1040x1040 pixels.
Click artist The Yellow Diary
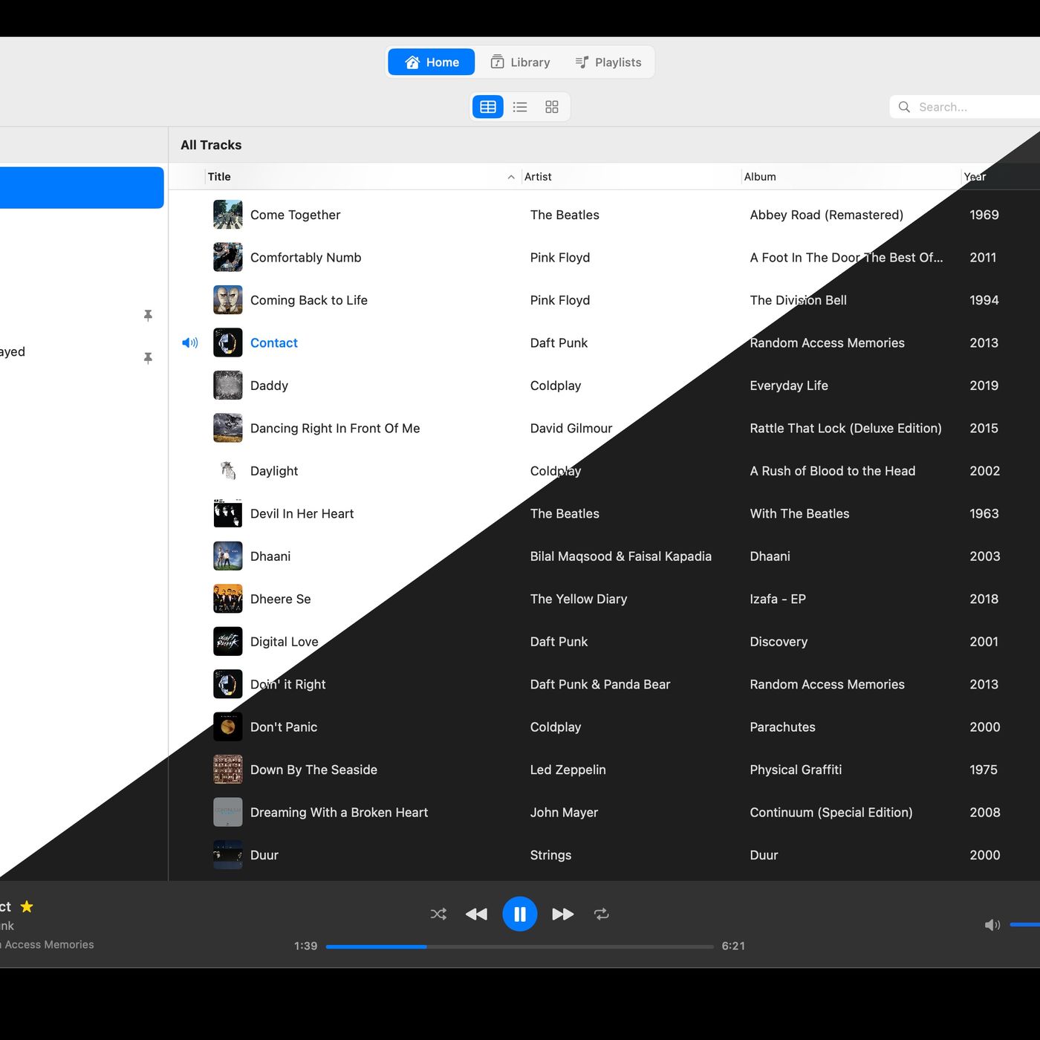[579, 599]
